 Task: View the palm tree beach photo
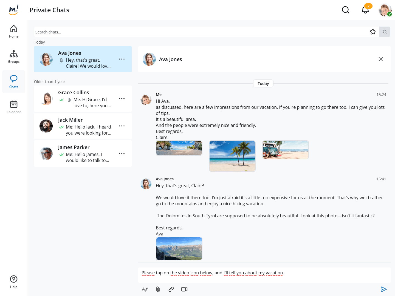tap(232, 156)
